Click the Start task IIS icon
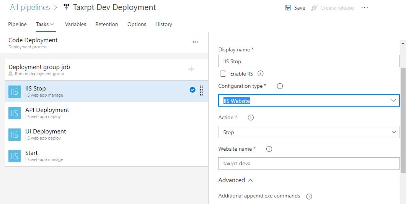This screenshot has width=406, height=204. 15,156
